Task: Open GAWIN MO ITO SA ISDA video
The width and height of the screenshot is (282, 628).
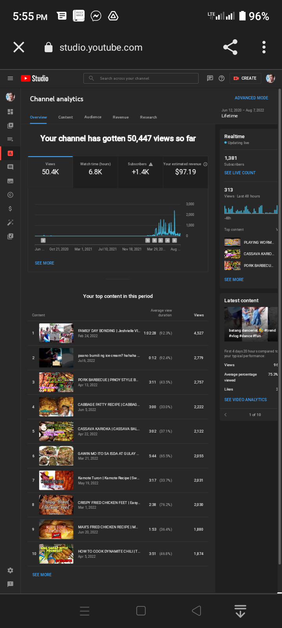Action: 118,456
